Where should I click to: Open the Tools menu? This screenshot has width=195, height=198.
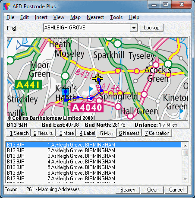pos(116,17)
